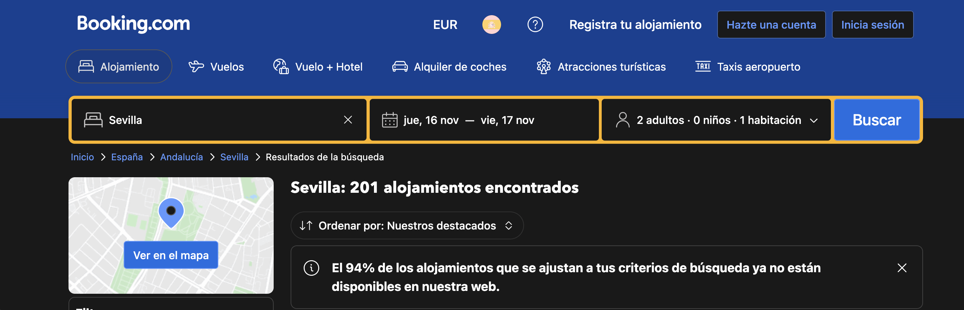Viewport: 964px width, 310px height.
Task: Open the Ordenar por sort dropdown
Action: [x=407, y=226]
